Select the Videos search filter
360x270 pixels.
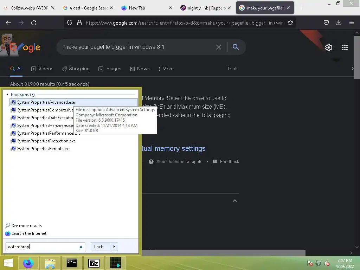42,69
